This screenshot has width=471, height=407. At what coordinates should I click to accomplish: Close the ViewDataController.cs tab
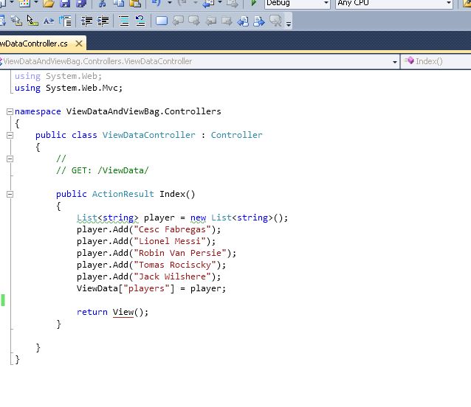point(79,44)
